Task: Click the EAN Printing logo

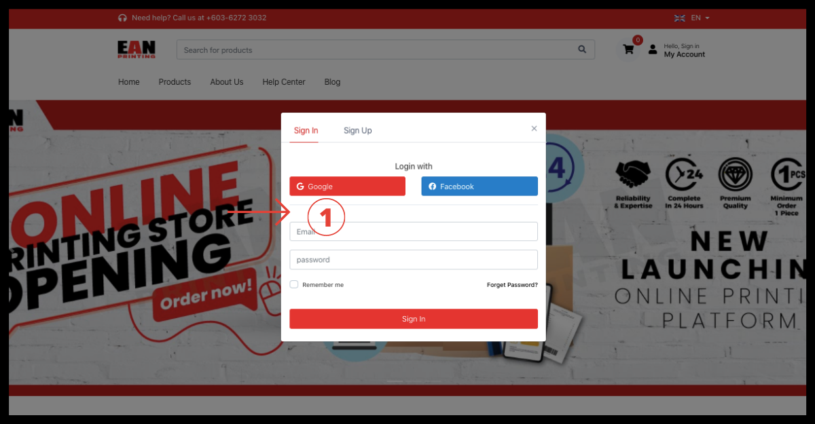Action: point(137,50)
